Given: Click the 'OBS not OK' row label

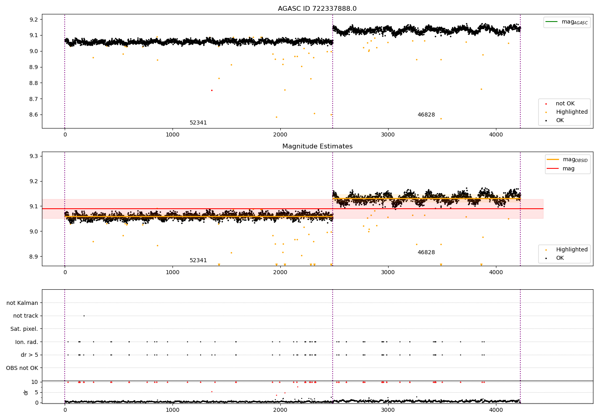Looking at the screenshot, I should pyautogui.click(x=22, y=368).
